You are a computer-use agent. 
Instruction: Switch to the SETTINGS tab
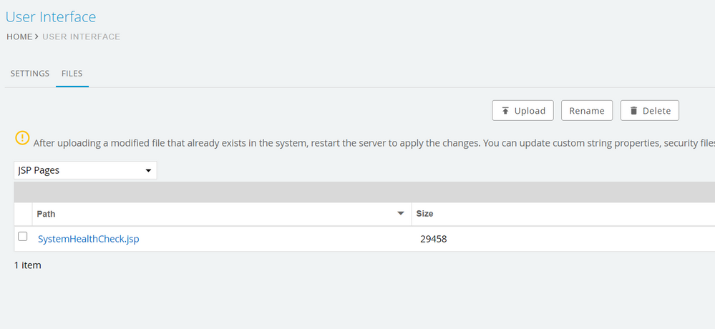coord(30,74)
